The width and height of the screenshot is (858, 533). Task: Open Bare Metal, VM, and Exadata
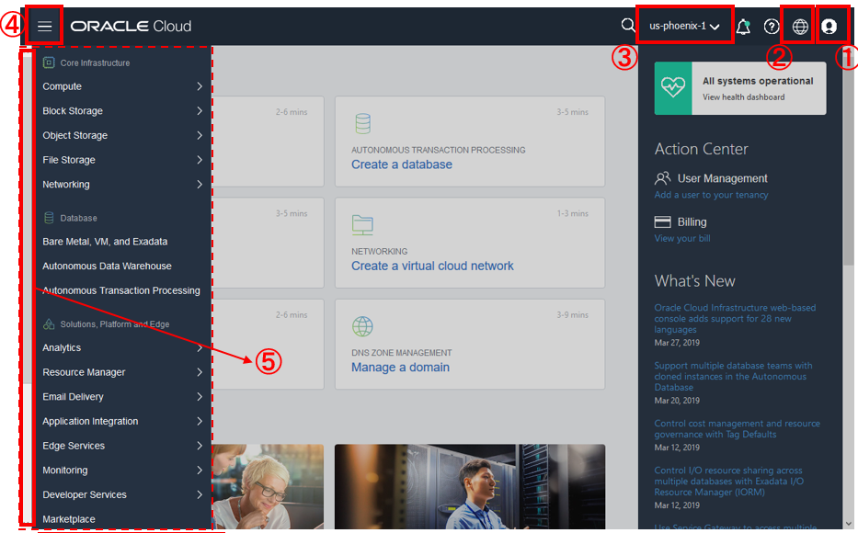click(105, 242)
